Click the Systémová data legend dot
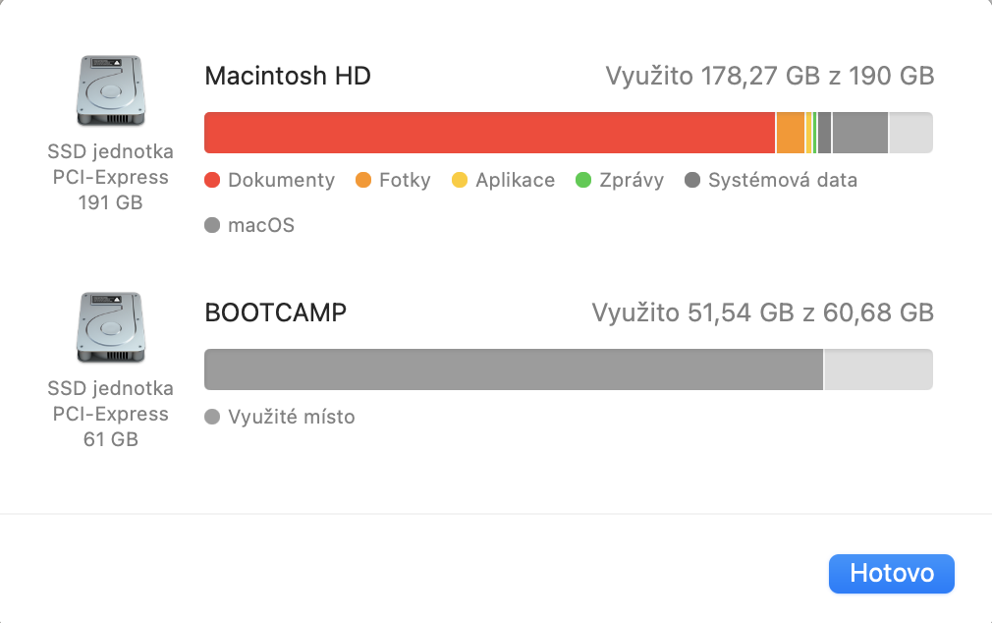The image size is (992, 623). tap(692, 181)
